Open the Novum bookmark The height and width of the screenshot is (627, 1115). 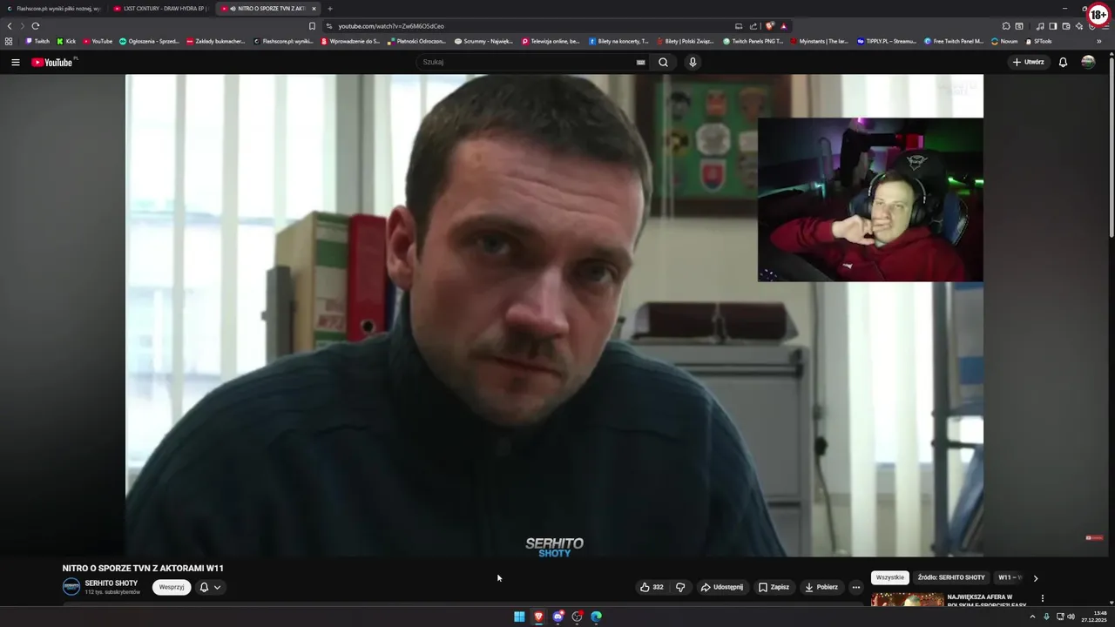pos(1004,41)
